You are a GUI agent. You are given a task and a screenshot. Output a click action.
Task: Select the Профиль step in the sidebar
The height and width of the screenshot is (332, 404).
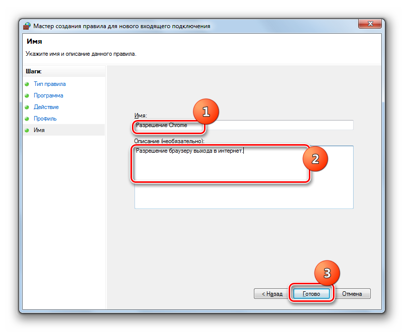tap(45, 119)
